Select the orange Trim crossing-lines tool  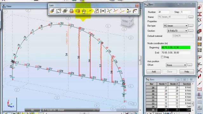point(115,11)
